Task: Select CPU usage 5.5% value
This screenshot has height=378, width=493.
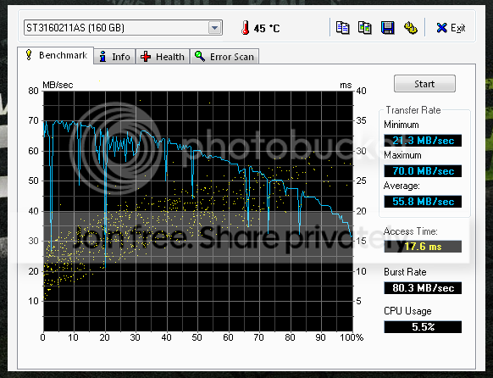Action: click(423, 327)
